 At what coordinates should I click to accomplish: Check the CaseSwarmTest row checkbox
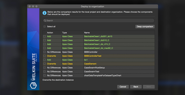(x=44, y=72)
